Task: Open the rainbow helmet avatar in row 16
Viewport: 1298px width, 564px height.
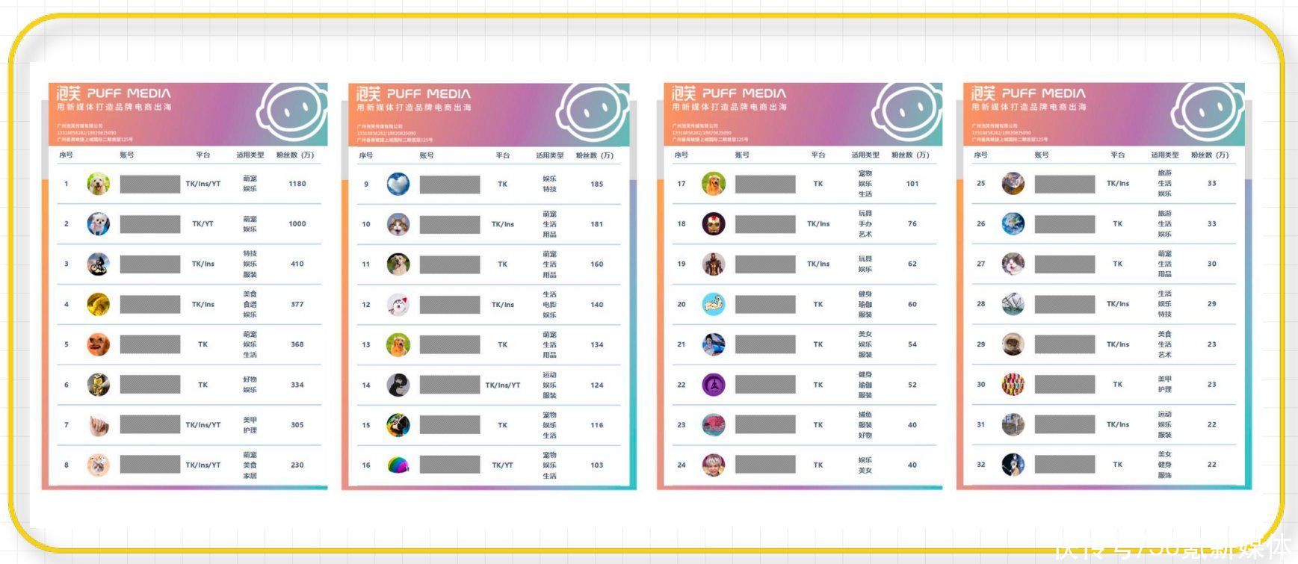Action: click(x=398, y=465)
